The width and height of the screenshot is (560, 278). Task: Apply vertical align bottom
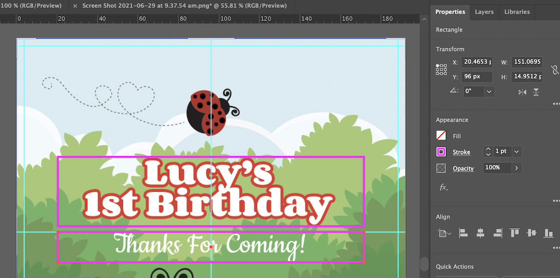[x=548, y=234]
